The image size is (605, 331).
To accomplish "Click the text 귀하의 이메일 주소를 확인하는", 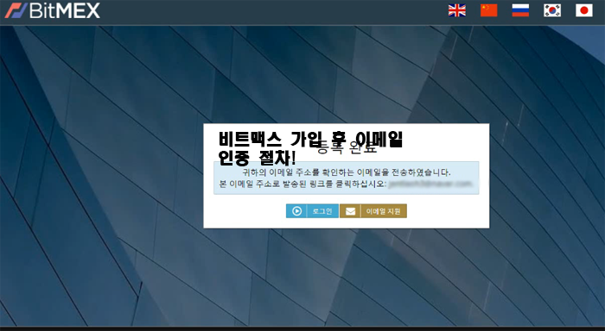I will pyautogui.click(x=299, y=172).
